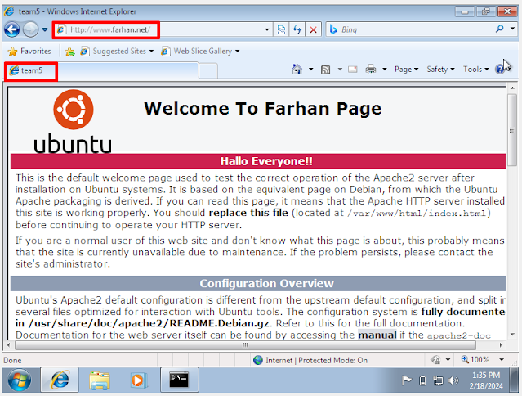
Task: Follow the manual link in the page
Action: click(x=377, y=335)
